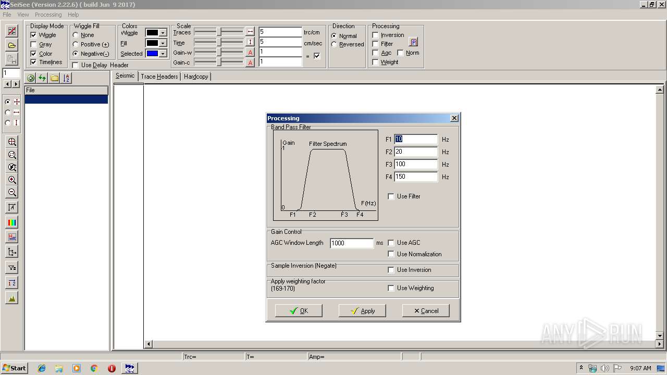Click the Time scale slider
Screen dimensions: 667x375
click(219, 43)
